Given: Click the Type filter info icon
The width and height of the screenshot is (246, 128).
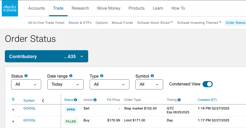Looking at the screenshot, I should coord(102,76).
